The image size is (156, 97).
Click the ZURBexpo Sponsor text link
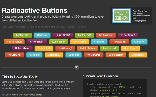coord(139,21)
